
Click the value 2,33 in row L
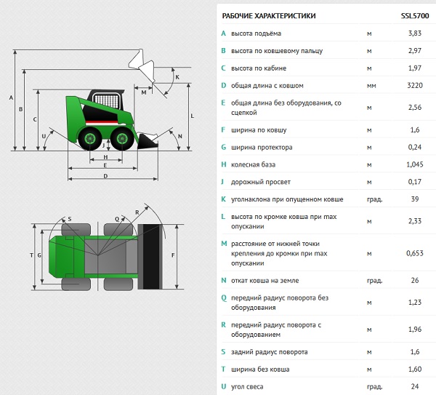click(x=415, y=221)
